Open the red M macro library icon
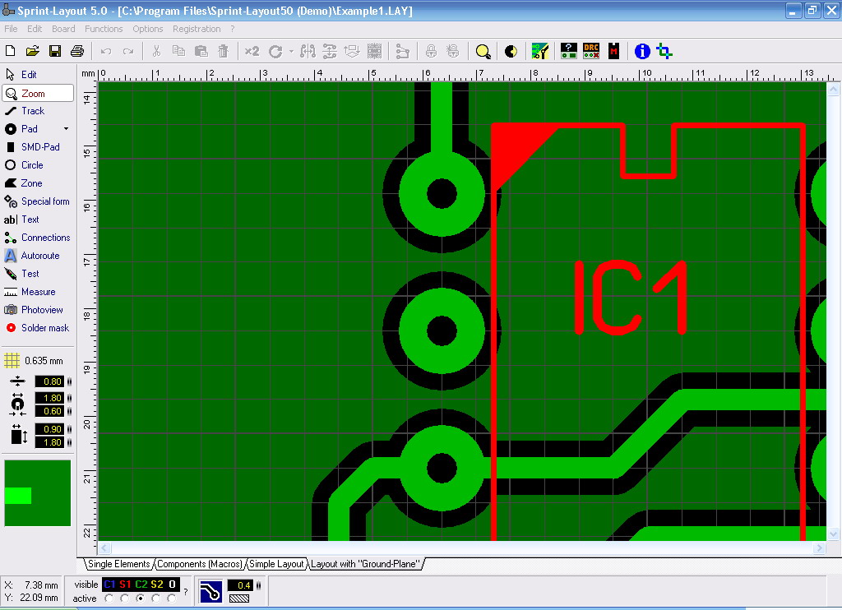The image size is (842, 610). click(613, 51)
